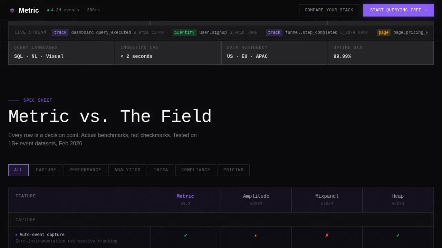Click the green check under Heap for Auto-event capture
442x248 pixels.
point(397,235)
